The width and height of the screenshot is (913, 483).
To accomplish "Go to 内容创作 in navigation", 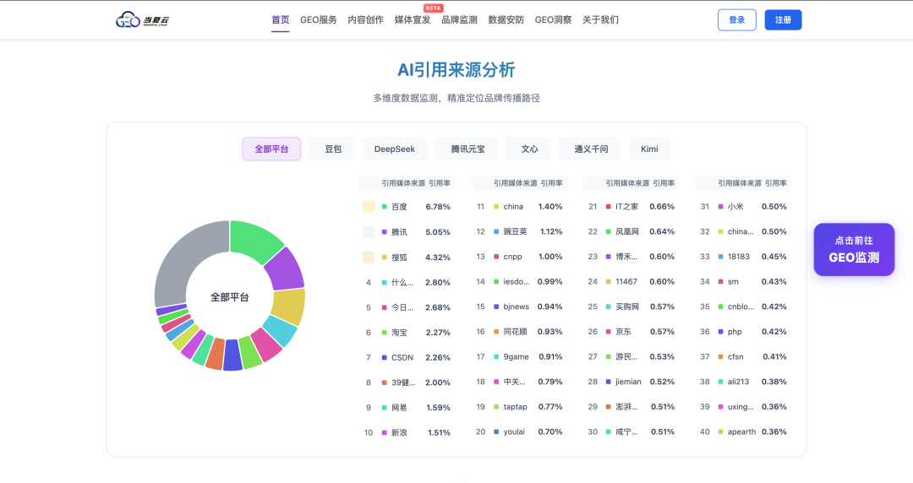I will pos(366,19).
